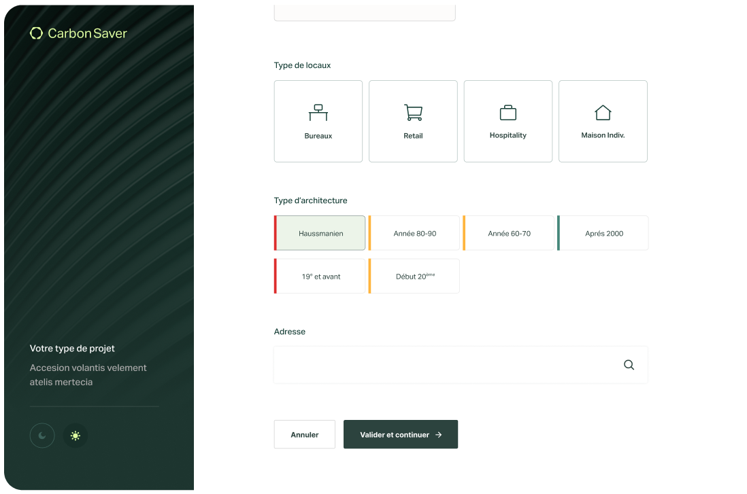The width and height of the screenshot is (747, 494).
Task: Click the Annuler button
Action: tap(304, 434)
